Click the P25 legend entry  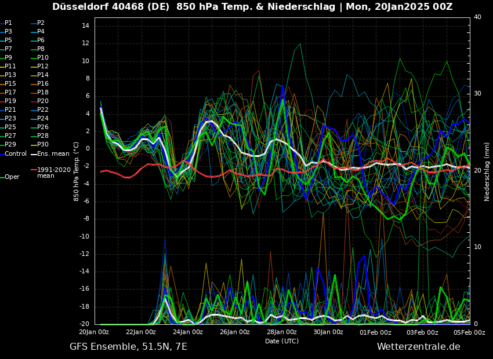10,127
